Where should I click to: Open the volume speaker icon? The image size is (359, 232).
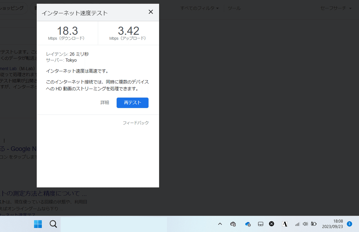click(305, 224)
